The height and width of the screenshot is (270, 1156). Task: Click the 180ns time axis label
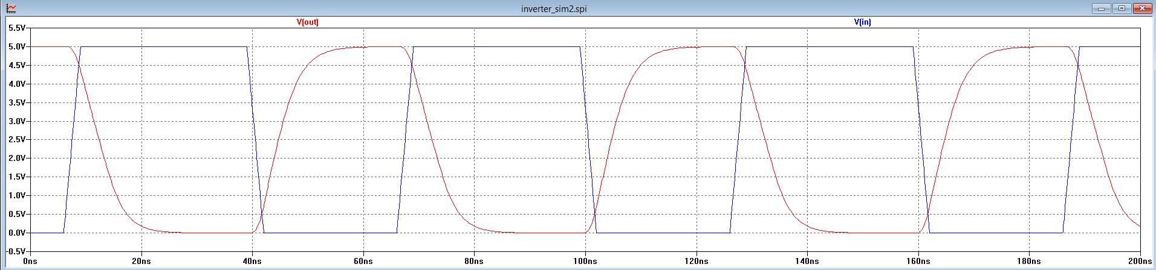[1029, 262]
